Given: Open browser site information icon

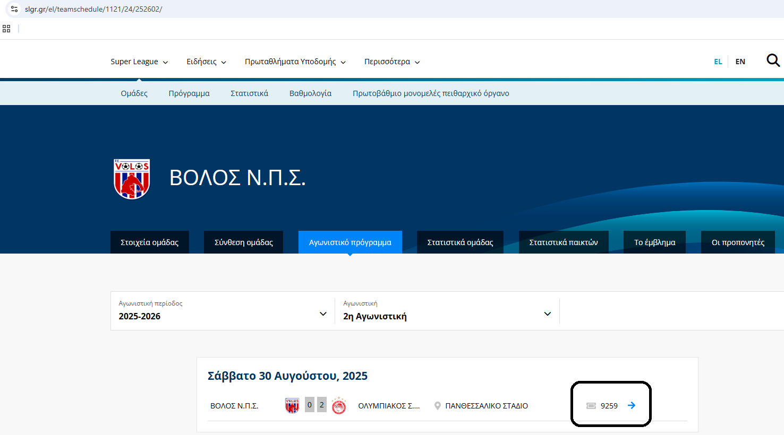Looking at the screenshot, I should [x=14, y=9].
